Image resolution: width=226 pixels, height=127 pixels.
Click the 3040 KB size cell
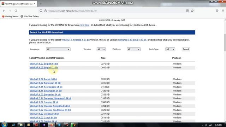[105, 67]
